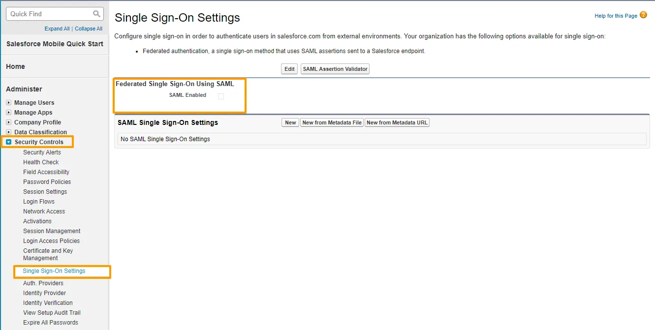The width and height of the screenshot is (655, 330).
Task: Click the Edit button
Action: point(289,69)
